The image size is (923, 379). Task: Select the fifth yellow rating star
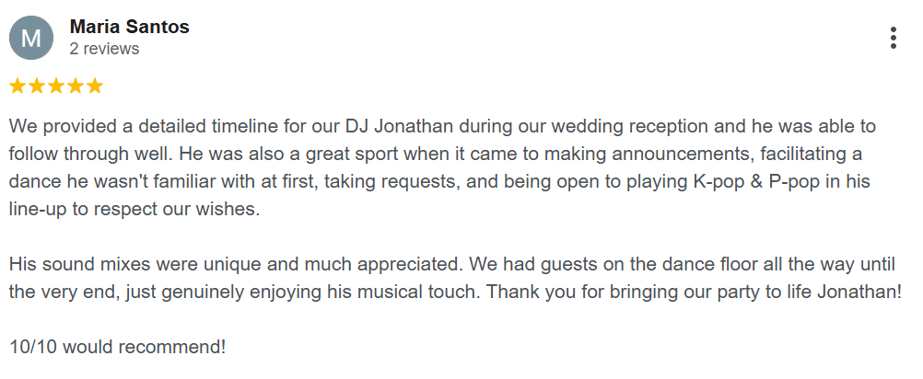click(95, 86)
